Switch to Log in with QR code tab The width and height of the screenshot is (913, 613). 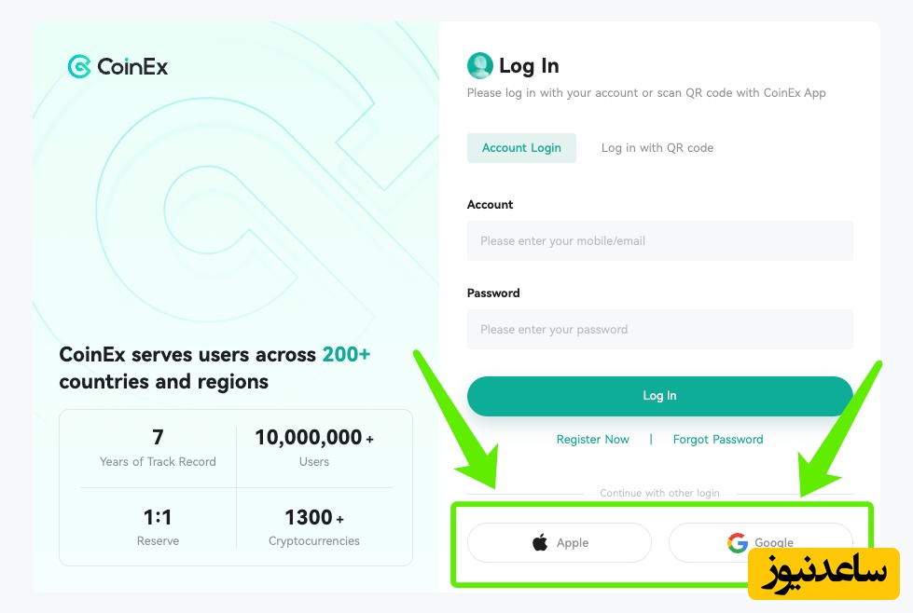click(x=657, y=148)
